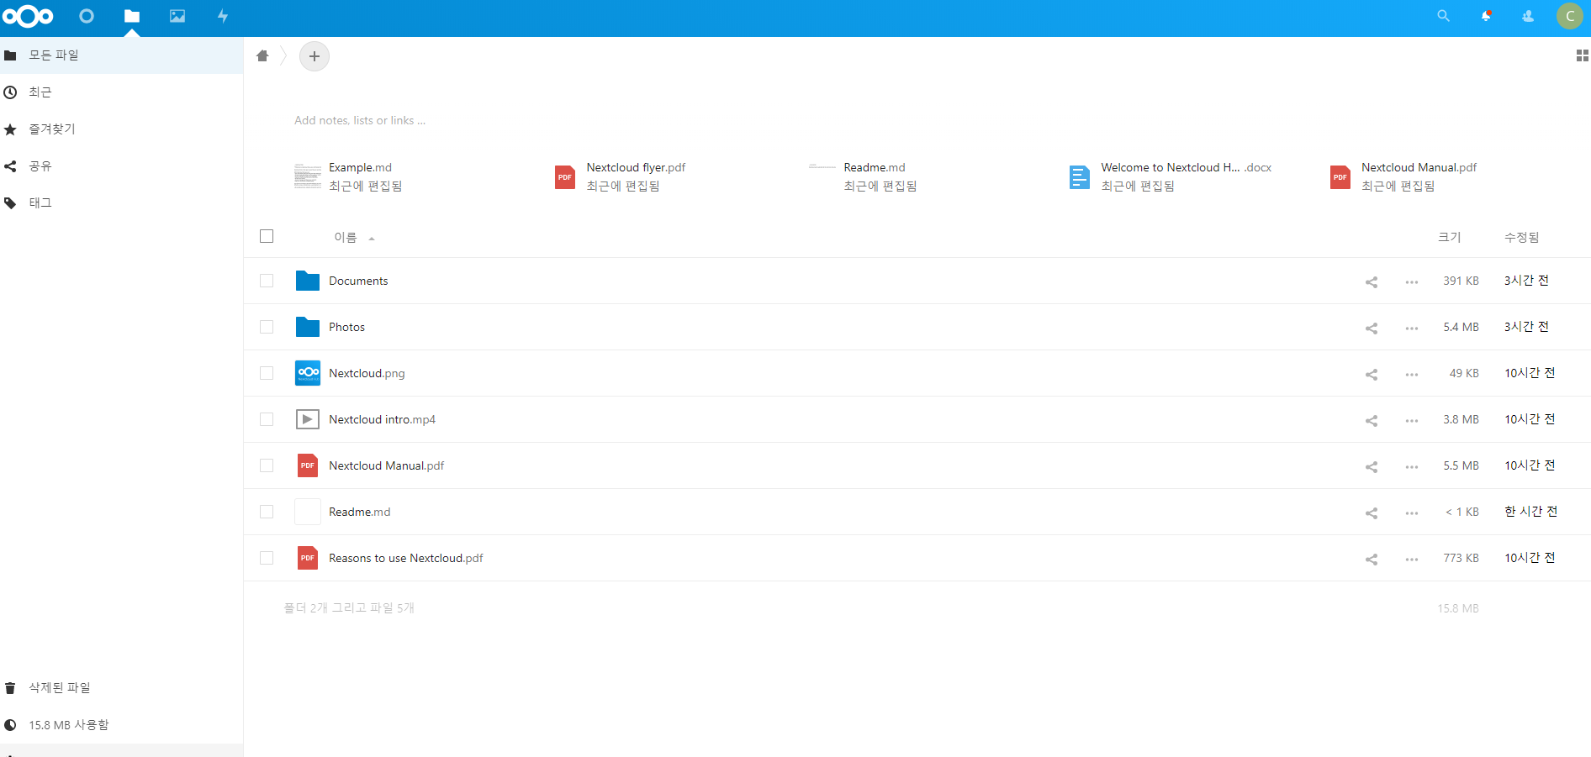Open more actions menu for Documents
The height and width of the screenshot is (757, 1591).
point(1412,282)
